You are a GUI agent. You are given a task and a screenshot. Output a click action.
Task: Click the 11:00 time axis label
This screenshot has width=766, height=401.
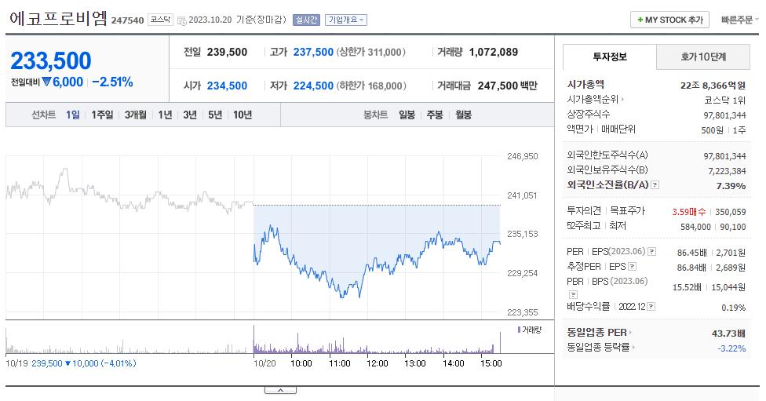click(340, 363)
